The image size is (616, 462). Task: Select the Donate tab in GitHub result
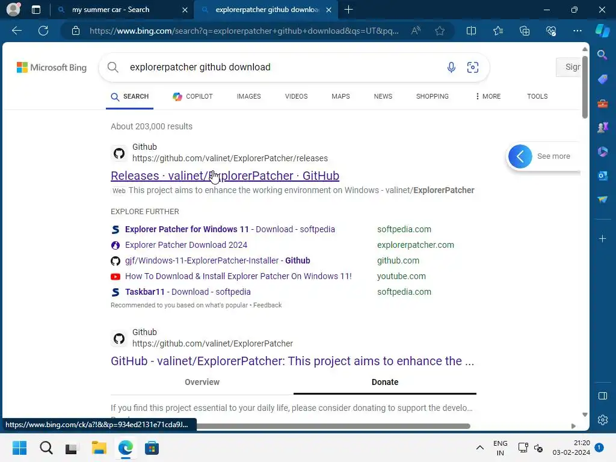[384, 382]
